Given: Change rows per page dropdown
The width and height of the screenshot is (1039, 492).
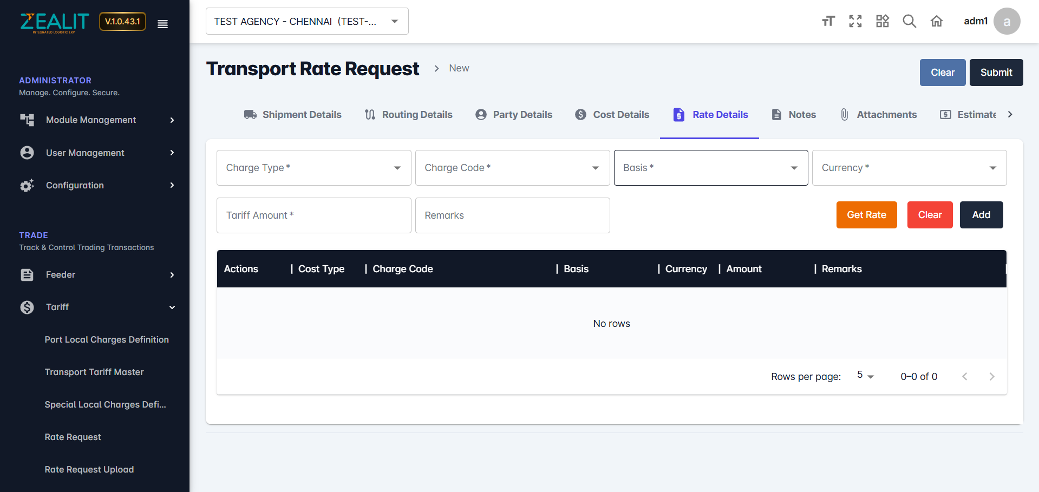Looking at the screenshot, I should 865,376.
